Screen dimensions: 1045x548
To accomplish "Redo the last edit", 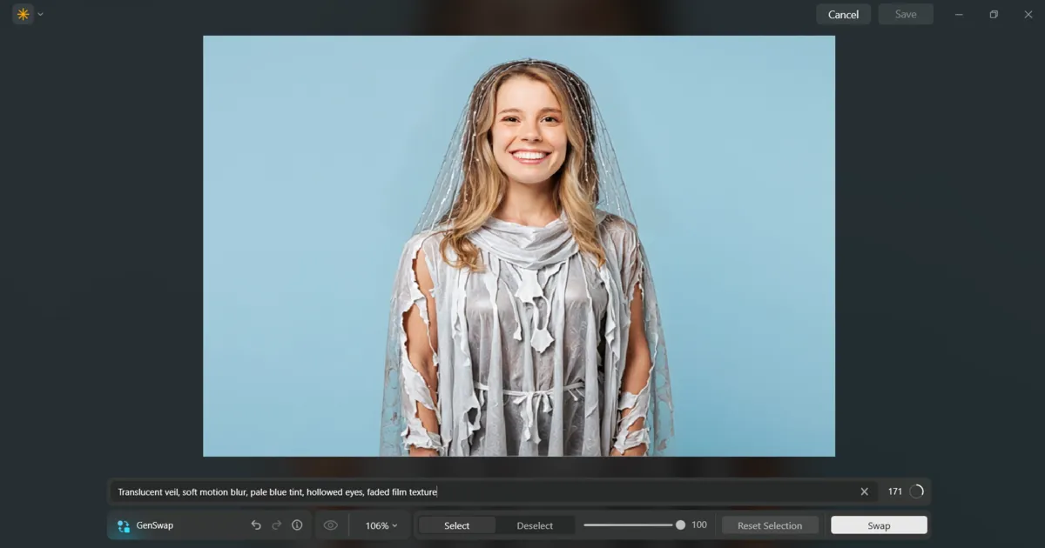I will point(276,525).
